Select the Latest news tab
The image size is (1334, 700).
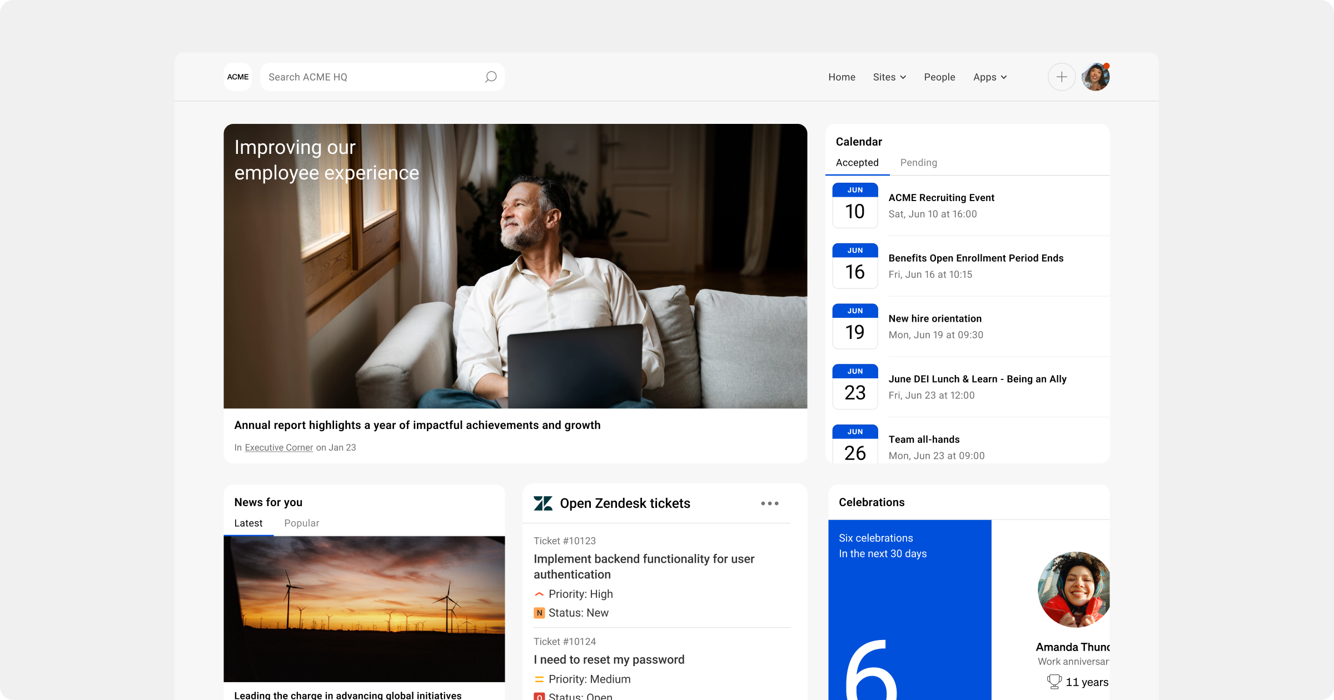248,523
